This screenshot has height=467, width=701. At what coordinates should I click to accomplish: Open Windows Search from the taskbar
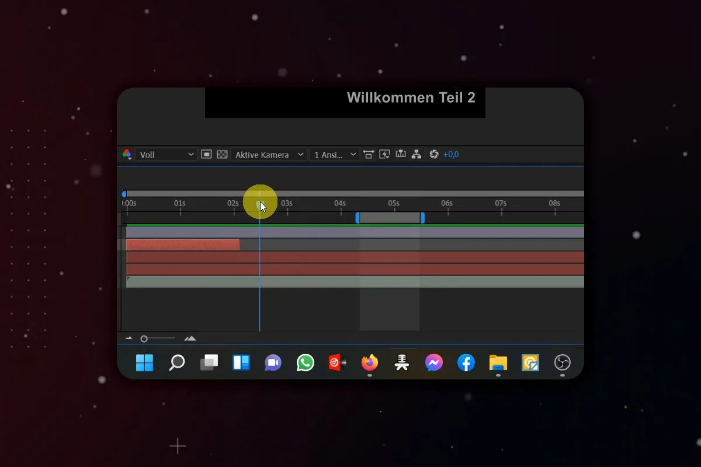(x=176, y=363)
